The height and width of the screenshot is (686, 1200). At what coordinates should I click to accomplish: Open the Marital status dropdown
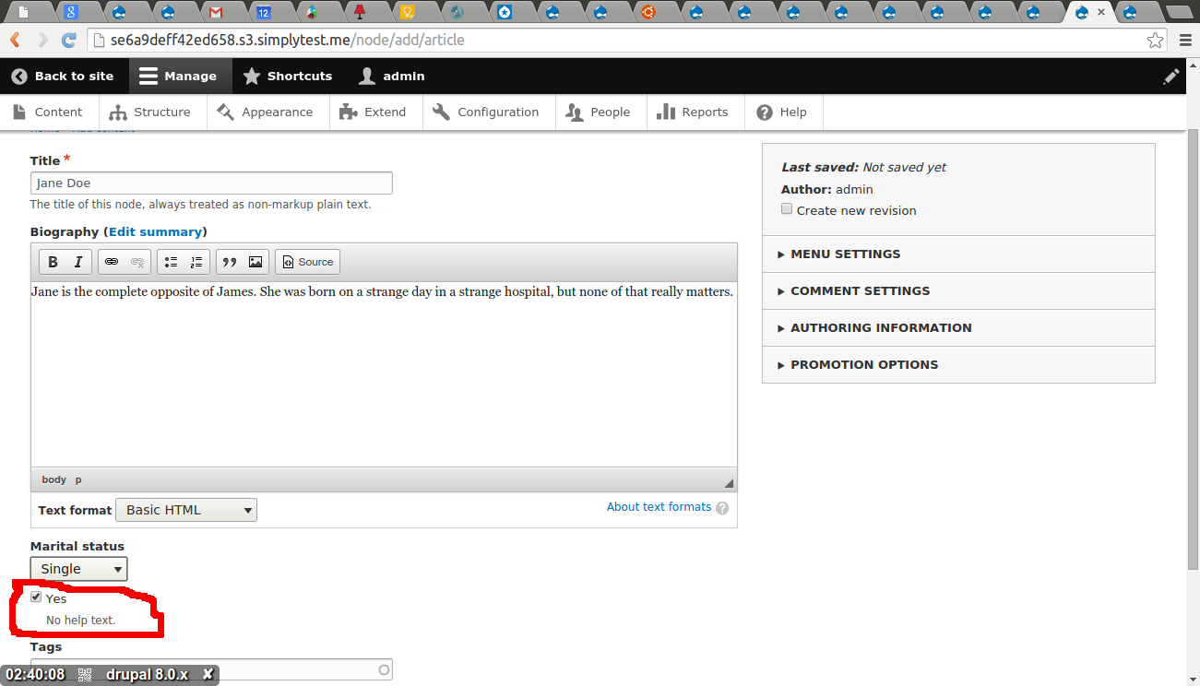[78, 568]
